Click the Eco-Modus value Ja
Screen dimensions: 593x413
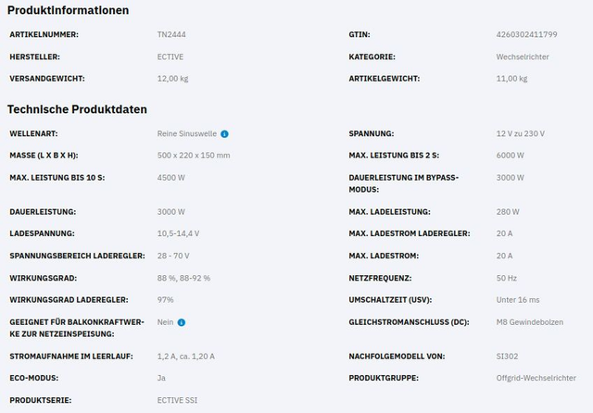coord(162,378)
